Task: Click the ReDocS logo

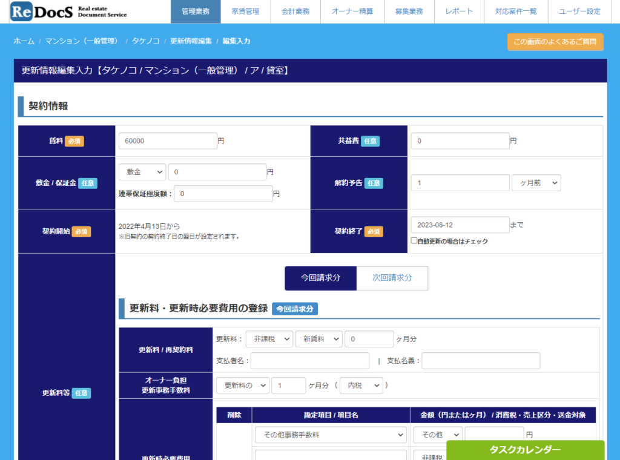Action: (68, 11)
